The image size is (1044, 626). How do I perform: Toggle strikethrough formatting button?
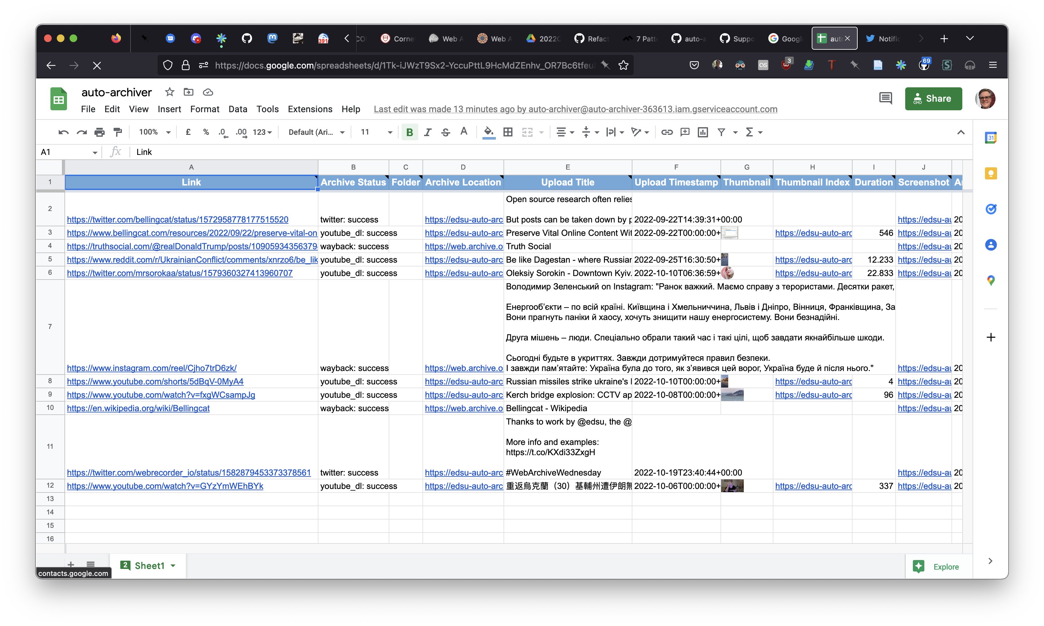[x=445, y=132]
